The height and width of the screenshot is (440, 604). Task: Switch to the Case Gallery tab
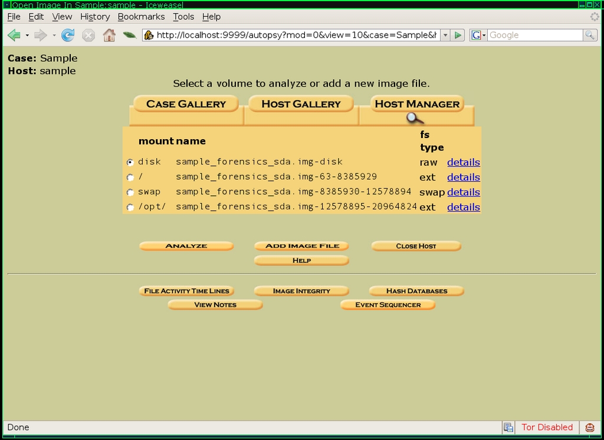[186, 104]
